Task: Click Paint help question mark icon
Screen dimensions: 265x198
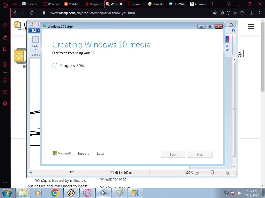Action: pos(233,30)
